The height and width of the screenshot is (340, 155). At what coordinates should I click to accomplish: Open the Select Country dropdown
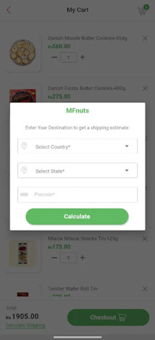77,146
